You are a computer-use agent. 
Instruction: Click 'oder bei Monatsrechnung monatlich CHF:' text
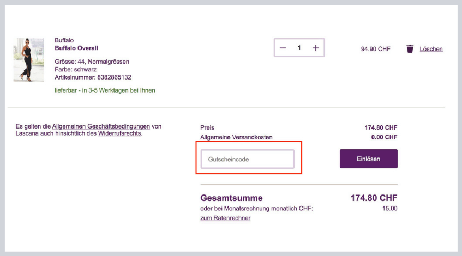(256, 208)
